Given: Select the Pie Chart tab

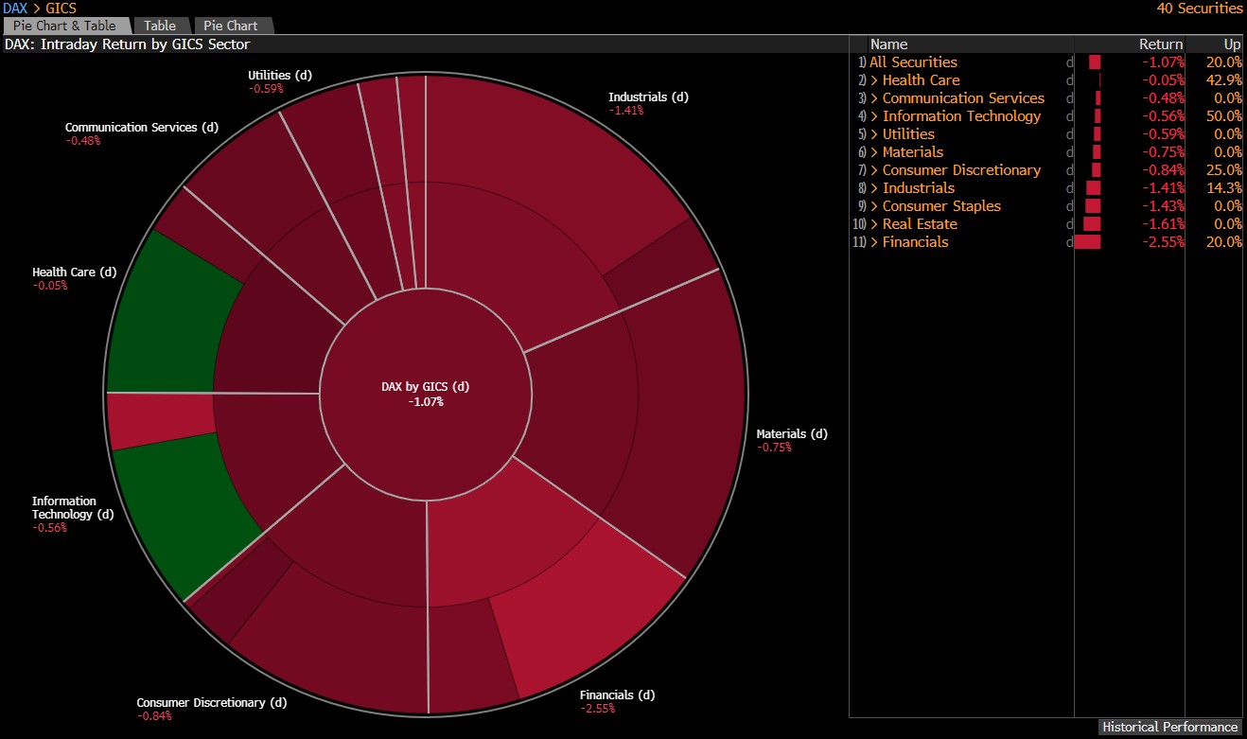Looking at the screenshot, I should coord(231,26).
